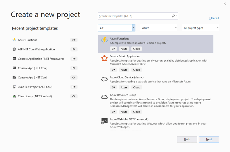Click the F# Console App (.NET Core) icon
Viewport: 230px width, 152px height.
point(14,68)
